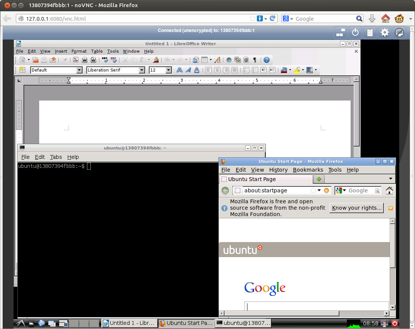Viewport: 415px width, 329px height.
Task: Open the Table menu in Writer
Action: [x=97, y=51]
